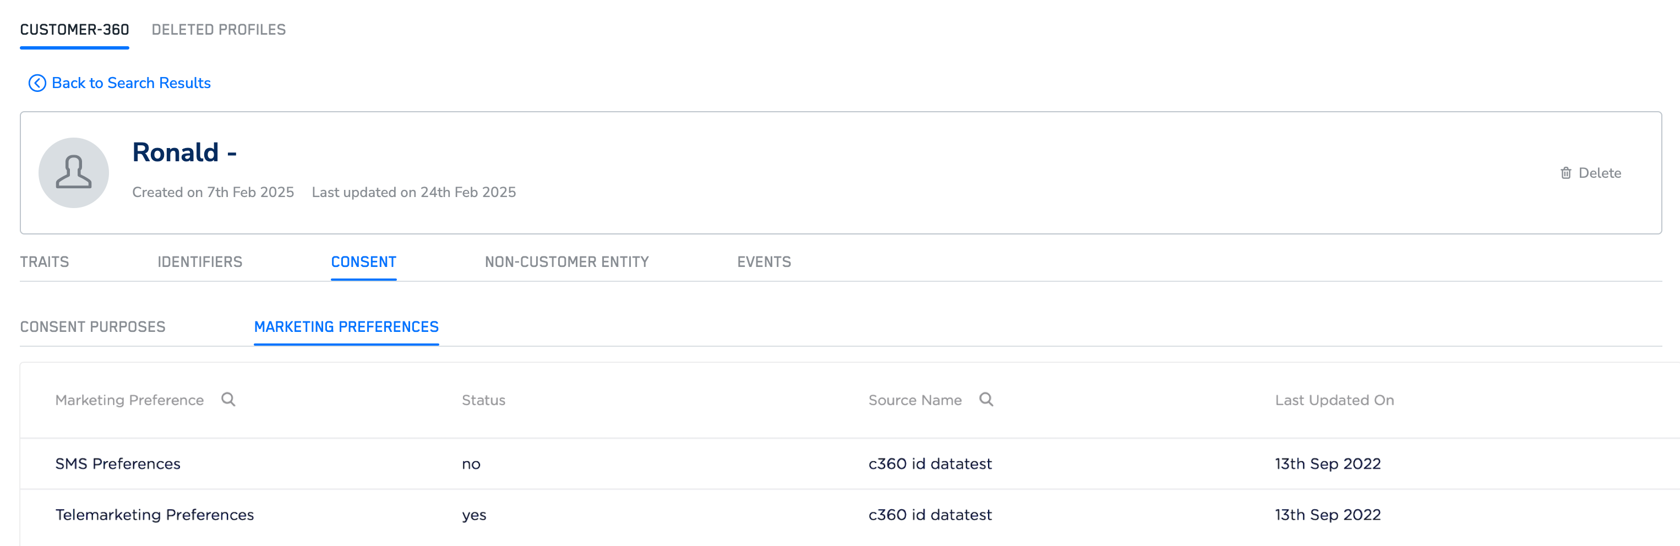Open search for Marketing Preference column

click(228, 399)
